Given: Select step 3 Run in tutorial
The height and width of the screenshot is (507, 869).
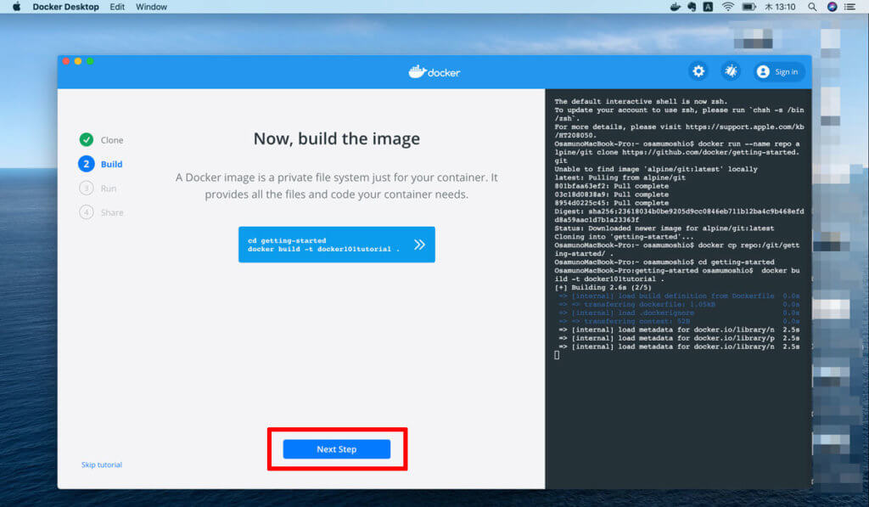Looking at the screenshot, I should 87,189.
